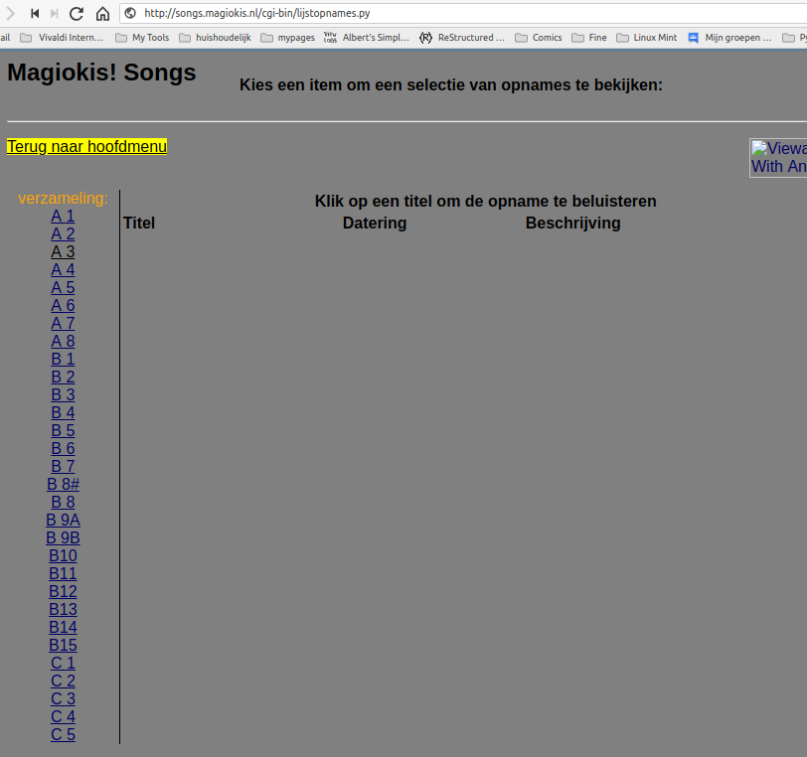Click the forward navigation arrow
This screenshot has width=807, height=757.
click(x=11, y=14)
